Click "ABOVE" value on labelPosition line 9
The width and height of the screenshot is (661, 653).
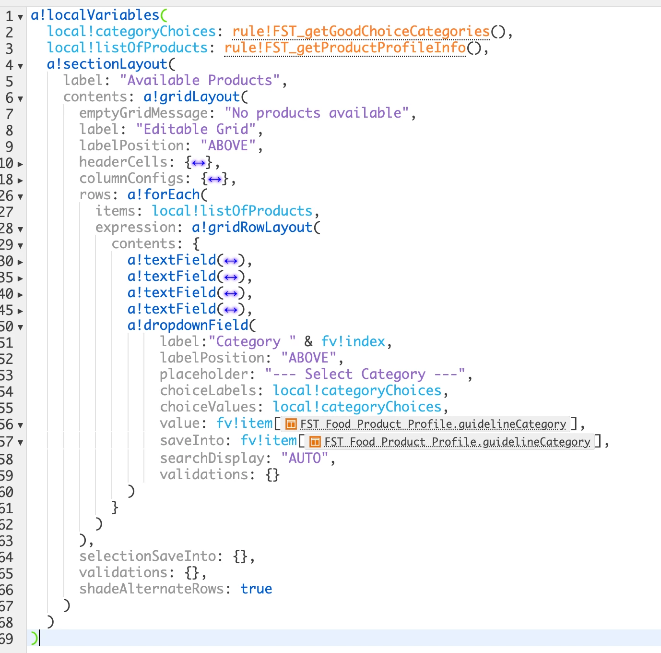(x=228, y=146)
